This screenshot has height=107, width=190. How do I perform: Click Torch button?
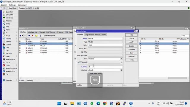(x=132, y=60)
